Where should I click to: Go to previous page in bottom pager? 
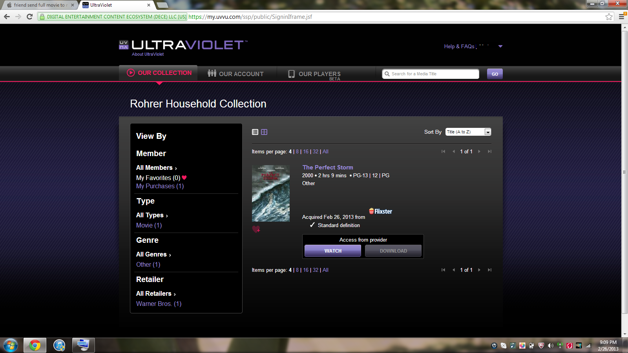(454, 270)
